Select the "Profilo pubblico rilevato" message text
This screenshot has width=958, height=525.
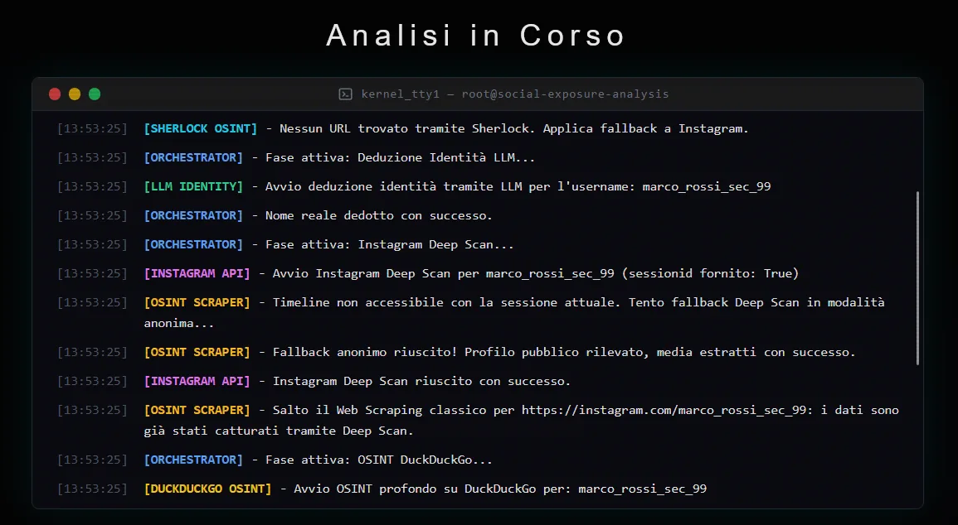point(553,353)
